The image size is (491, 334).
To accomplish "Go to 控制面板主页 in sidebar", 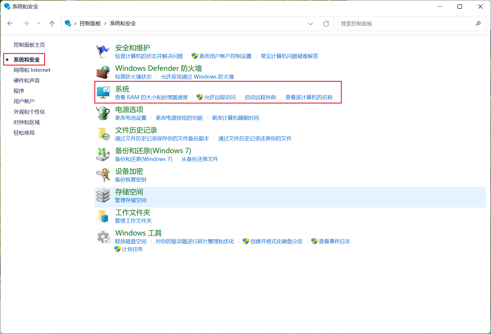I will pyautogui.click(x=29, y=45).
